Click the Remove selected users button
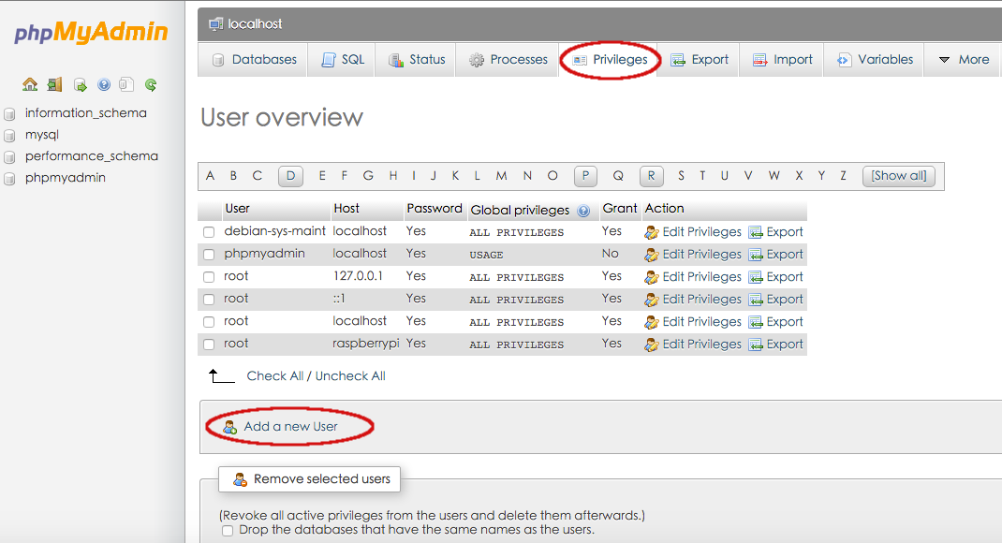This screenshot has width=1002, height=543. pyautogui.click(x=309, y=478)
